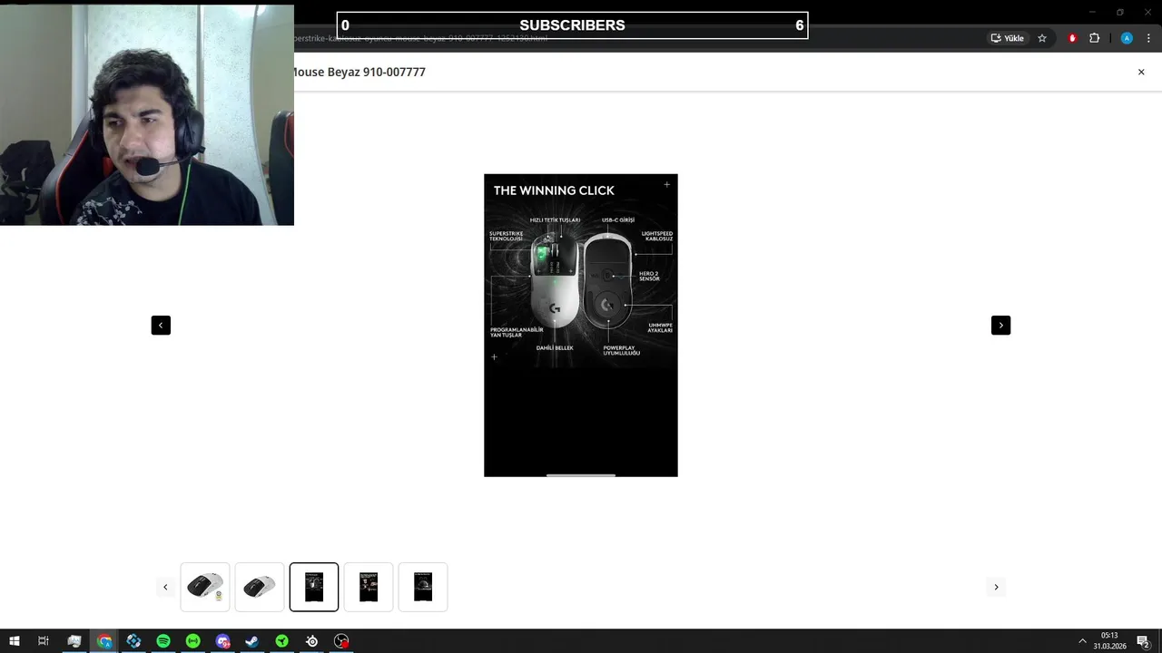Select the first mouse thumbnail with green badge
This screenshot has width=1162, height=653.
pyautogui.click(x=205, y=587)
